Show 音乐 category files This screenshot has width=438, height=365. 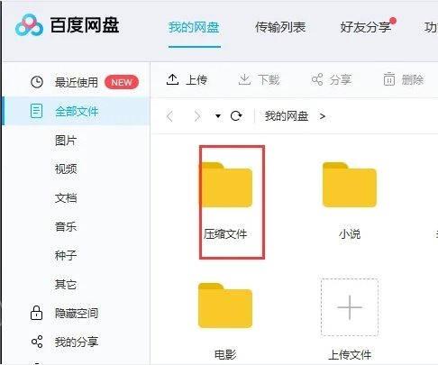click(x=66, y=226)
